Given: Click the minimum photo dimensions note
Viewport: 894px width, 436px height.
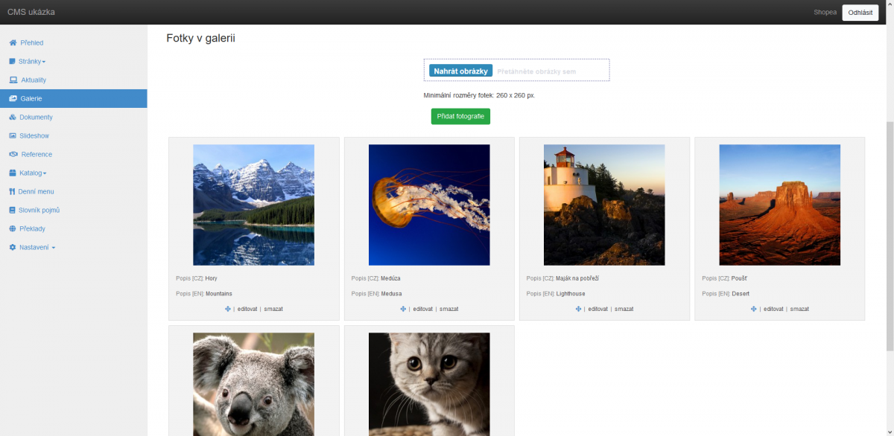Looking at the screenshot, I should click(x=479, y=95).
